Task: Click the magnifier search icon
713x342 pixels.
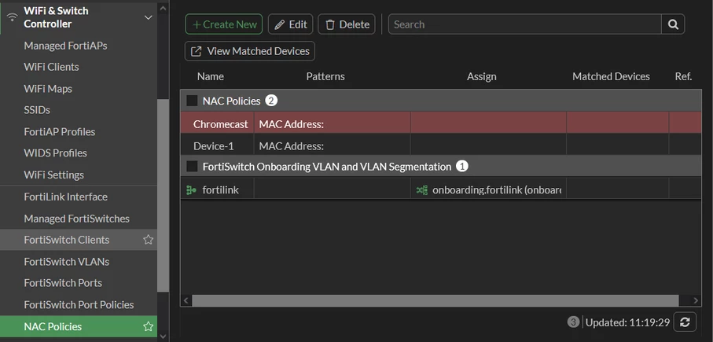Action: (x=673, y=24)
